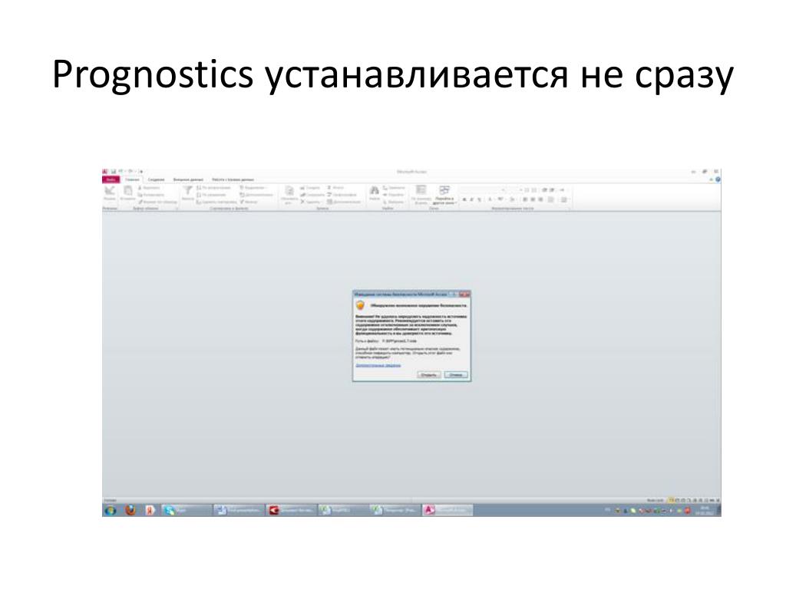Click the Заменить replace command
This screenshot has width=786, height=589.
(394, 188)
